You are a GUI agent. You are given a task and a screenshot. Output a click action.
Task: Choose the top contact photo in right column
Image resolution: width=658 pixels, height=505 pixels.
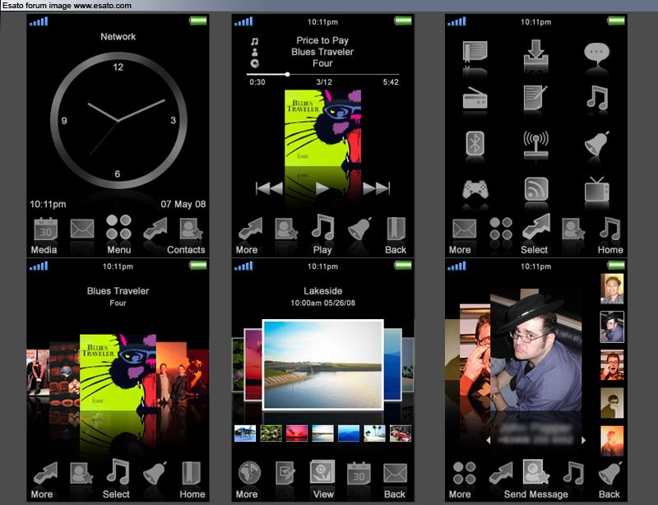point(612,288)
